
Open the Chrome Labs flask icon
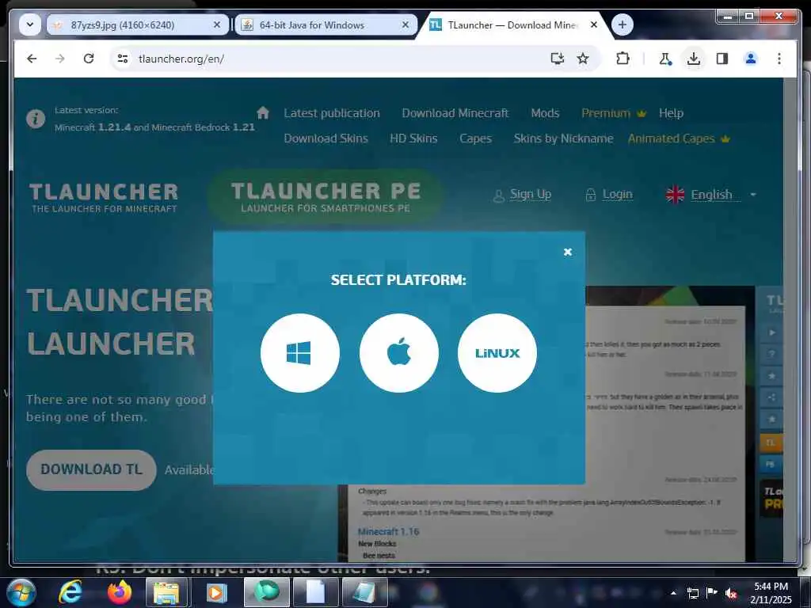pyautogui.click(x=665, y=59)
